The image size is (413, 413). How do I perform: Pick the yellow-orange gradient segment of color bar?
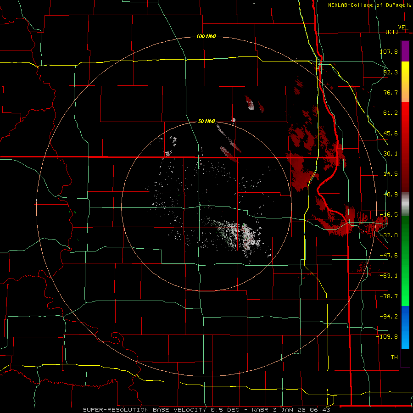click(405, 82)
